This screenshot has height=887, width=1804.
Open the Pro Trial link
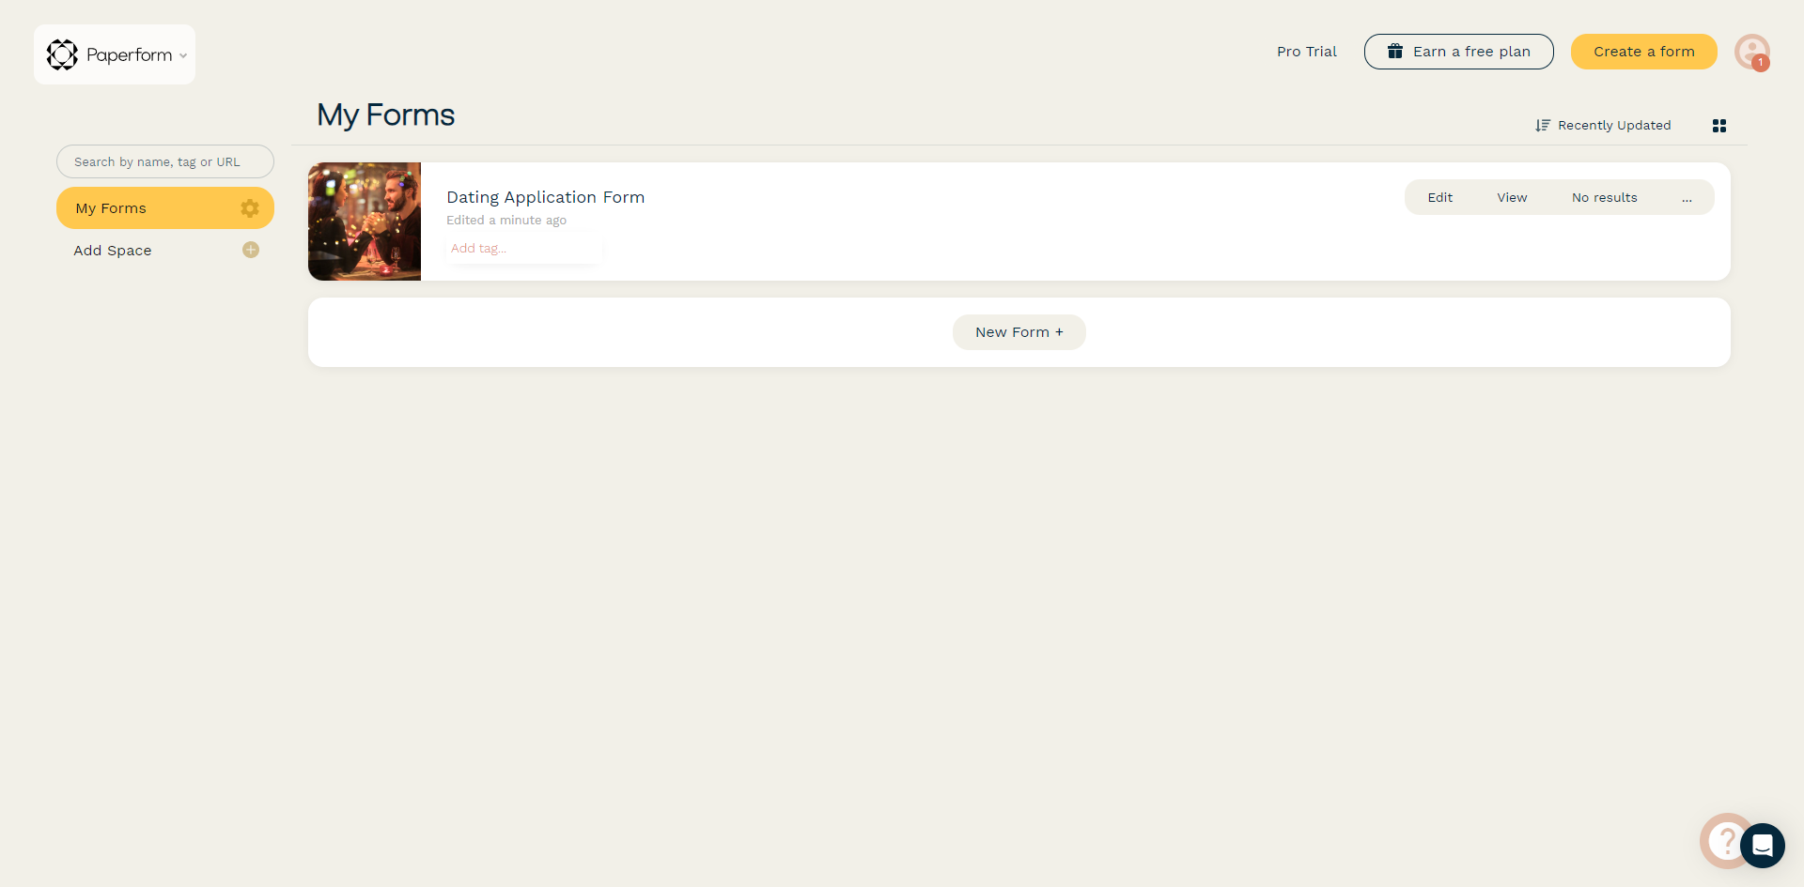coord(1306,52)
